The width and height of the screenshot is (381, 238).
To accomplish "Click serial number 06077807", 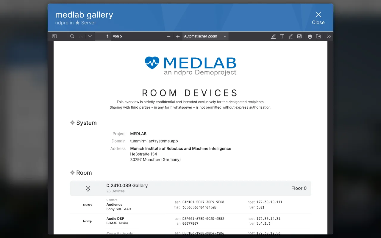I will pyautogui.click(x=190, y=223).
